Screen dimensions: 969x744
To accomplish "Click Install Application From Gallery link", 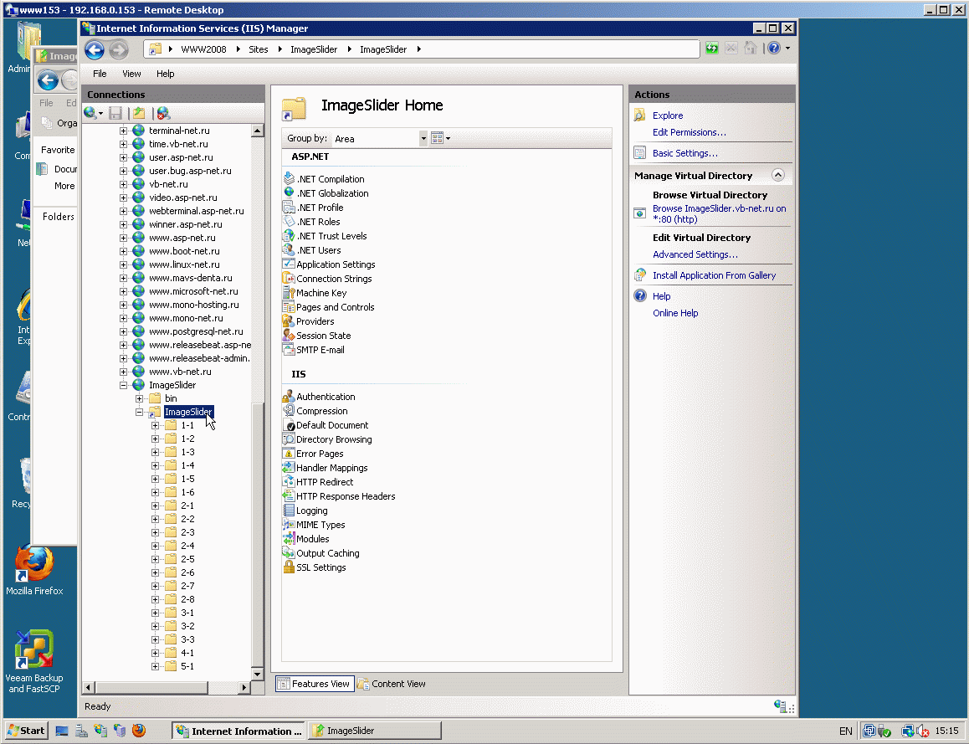I will (714, 275).
